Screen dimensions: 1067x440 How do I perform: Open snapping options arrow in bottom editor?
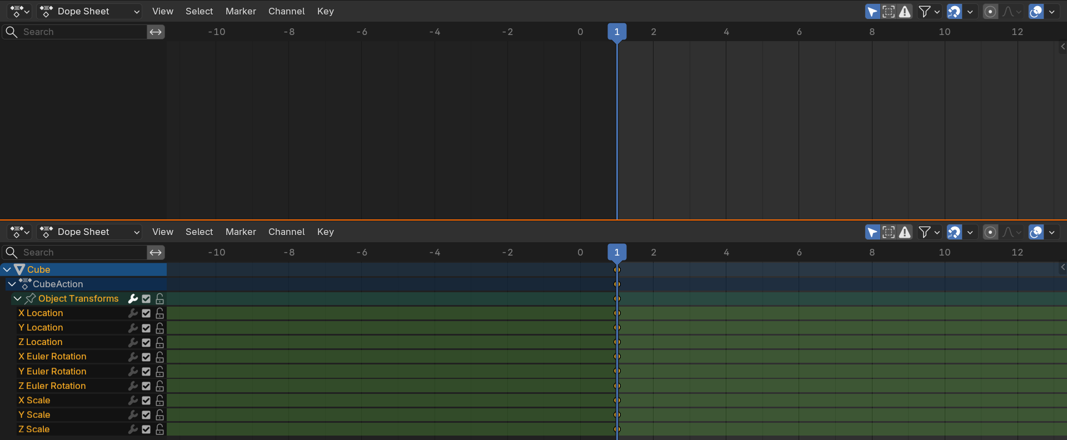click(970, 232)
